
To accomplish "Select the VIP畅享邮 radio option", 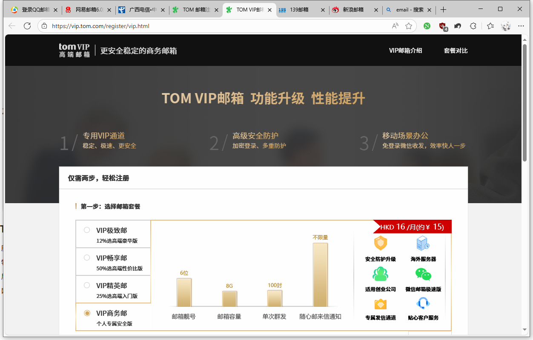I will (x=87, y=258).
